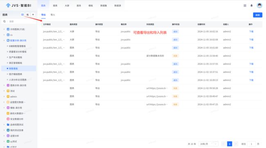The width and height of the screenshot is (266, 148).
Task: Open notifications bell icon
Action: (252, 6)
